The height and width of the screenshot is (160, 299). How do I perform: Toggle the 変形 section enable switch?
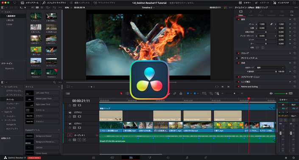click(x=238, y=20)
